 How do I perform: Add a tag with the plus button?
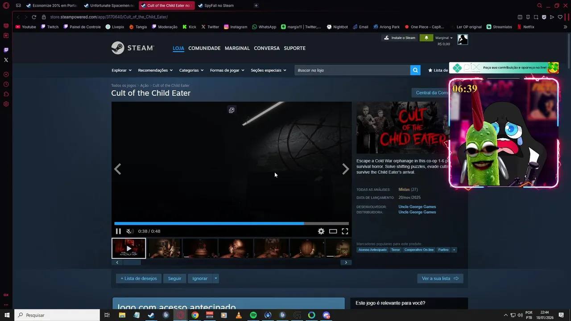point(454,250)
